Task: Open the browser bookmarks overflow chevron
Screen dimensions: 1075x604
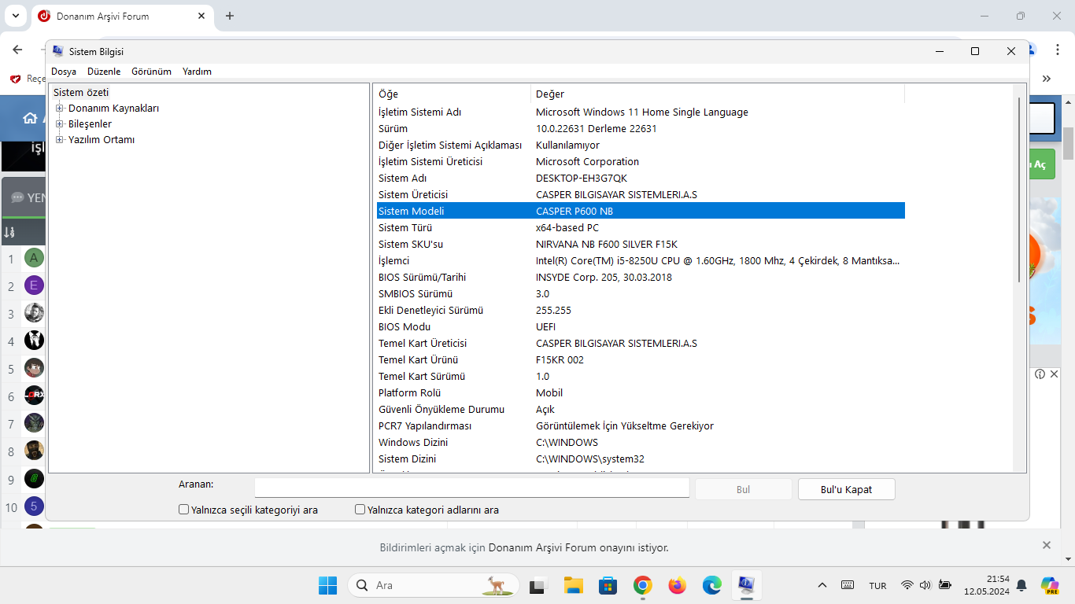Action: click(x=1047, y=79)
